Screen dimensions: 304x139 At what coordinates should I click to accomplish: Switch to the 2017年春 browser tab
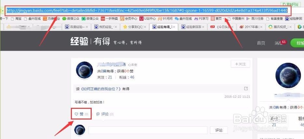(251, 27)
